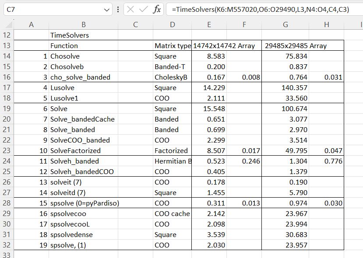363x258 pixels.
Task: Click the three-dot name box resize handle
Action: (x=118, y=9)
